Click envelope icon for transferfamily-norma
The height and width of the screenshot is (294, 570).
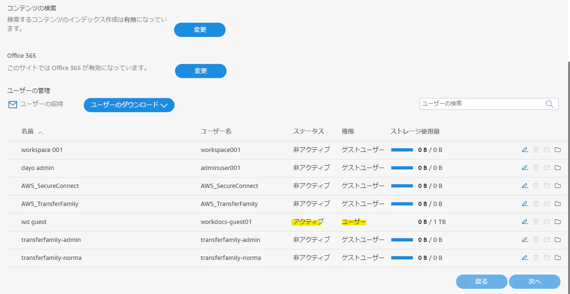pyautogui.click(x=547, y=258)
